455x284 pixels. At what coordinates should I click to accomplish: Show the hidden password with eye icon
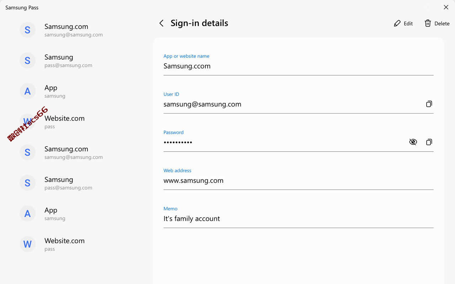point(413,142)
